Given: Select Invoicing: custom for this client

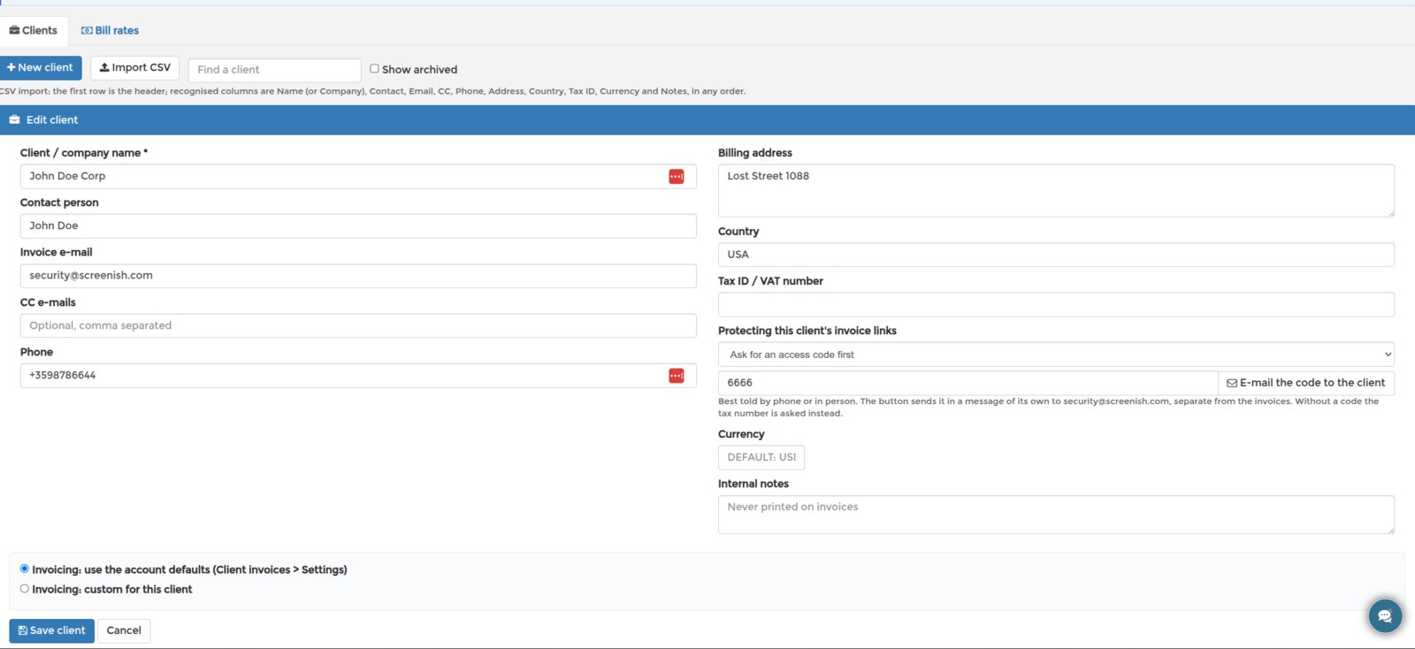Looking at the screenshot, I should pos(25,588).
